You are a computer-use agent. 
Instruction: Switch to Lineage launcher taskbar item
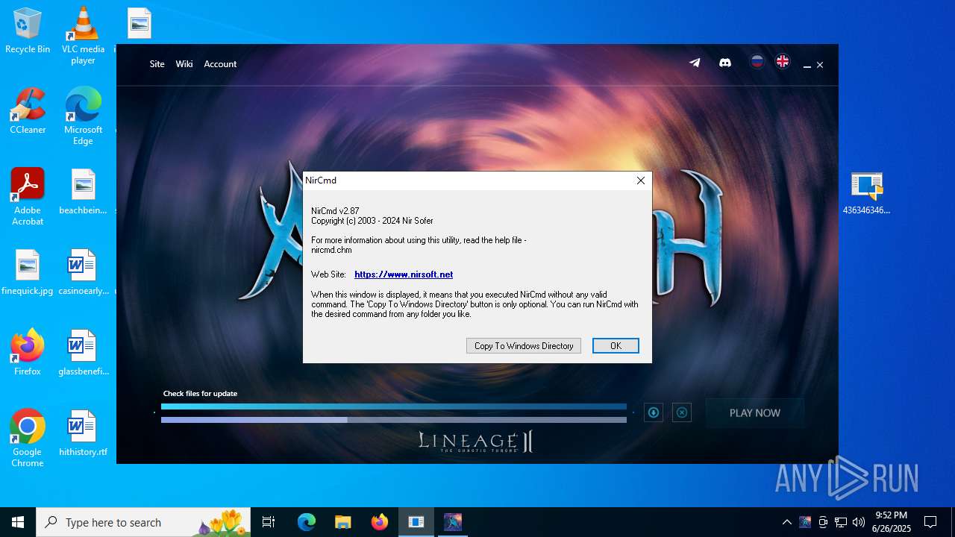click(x=452, y=522)
